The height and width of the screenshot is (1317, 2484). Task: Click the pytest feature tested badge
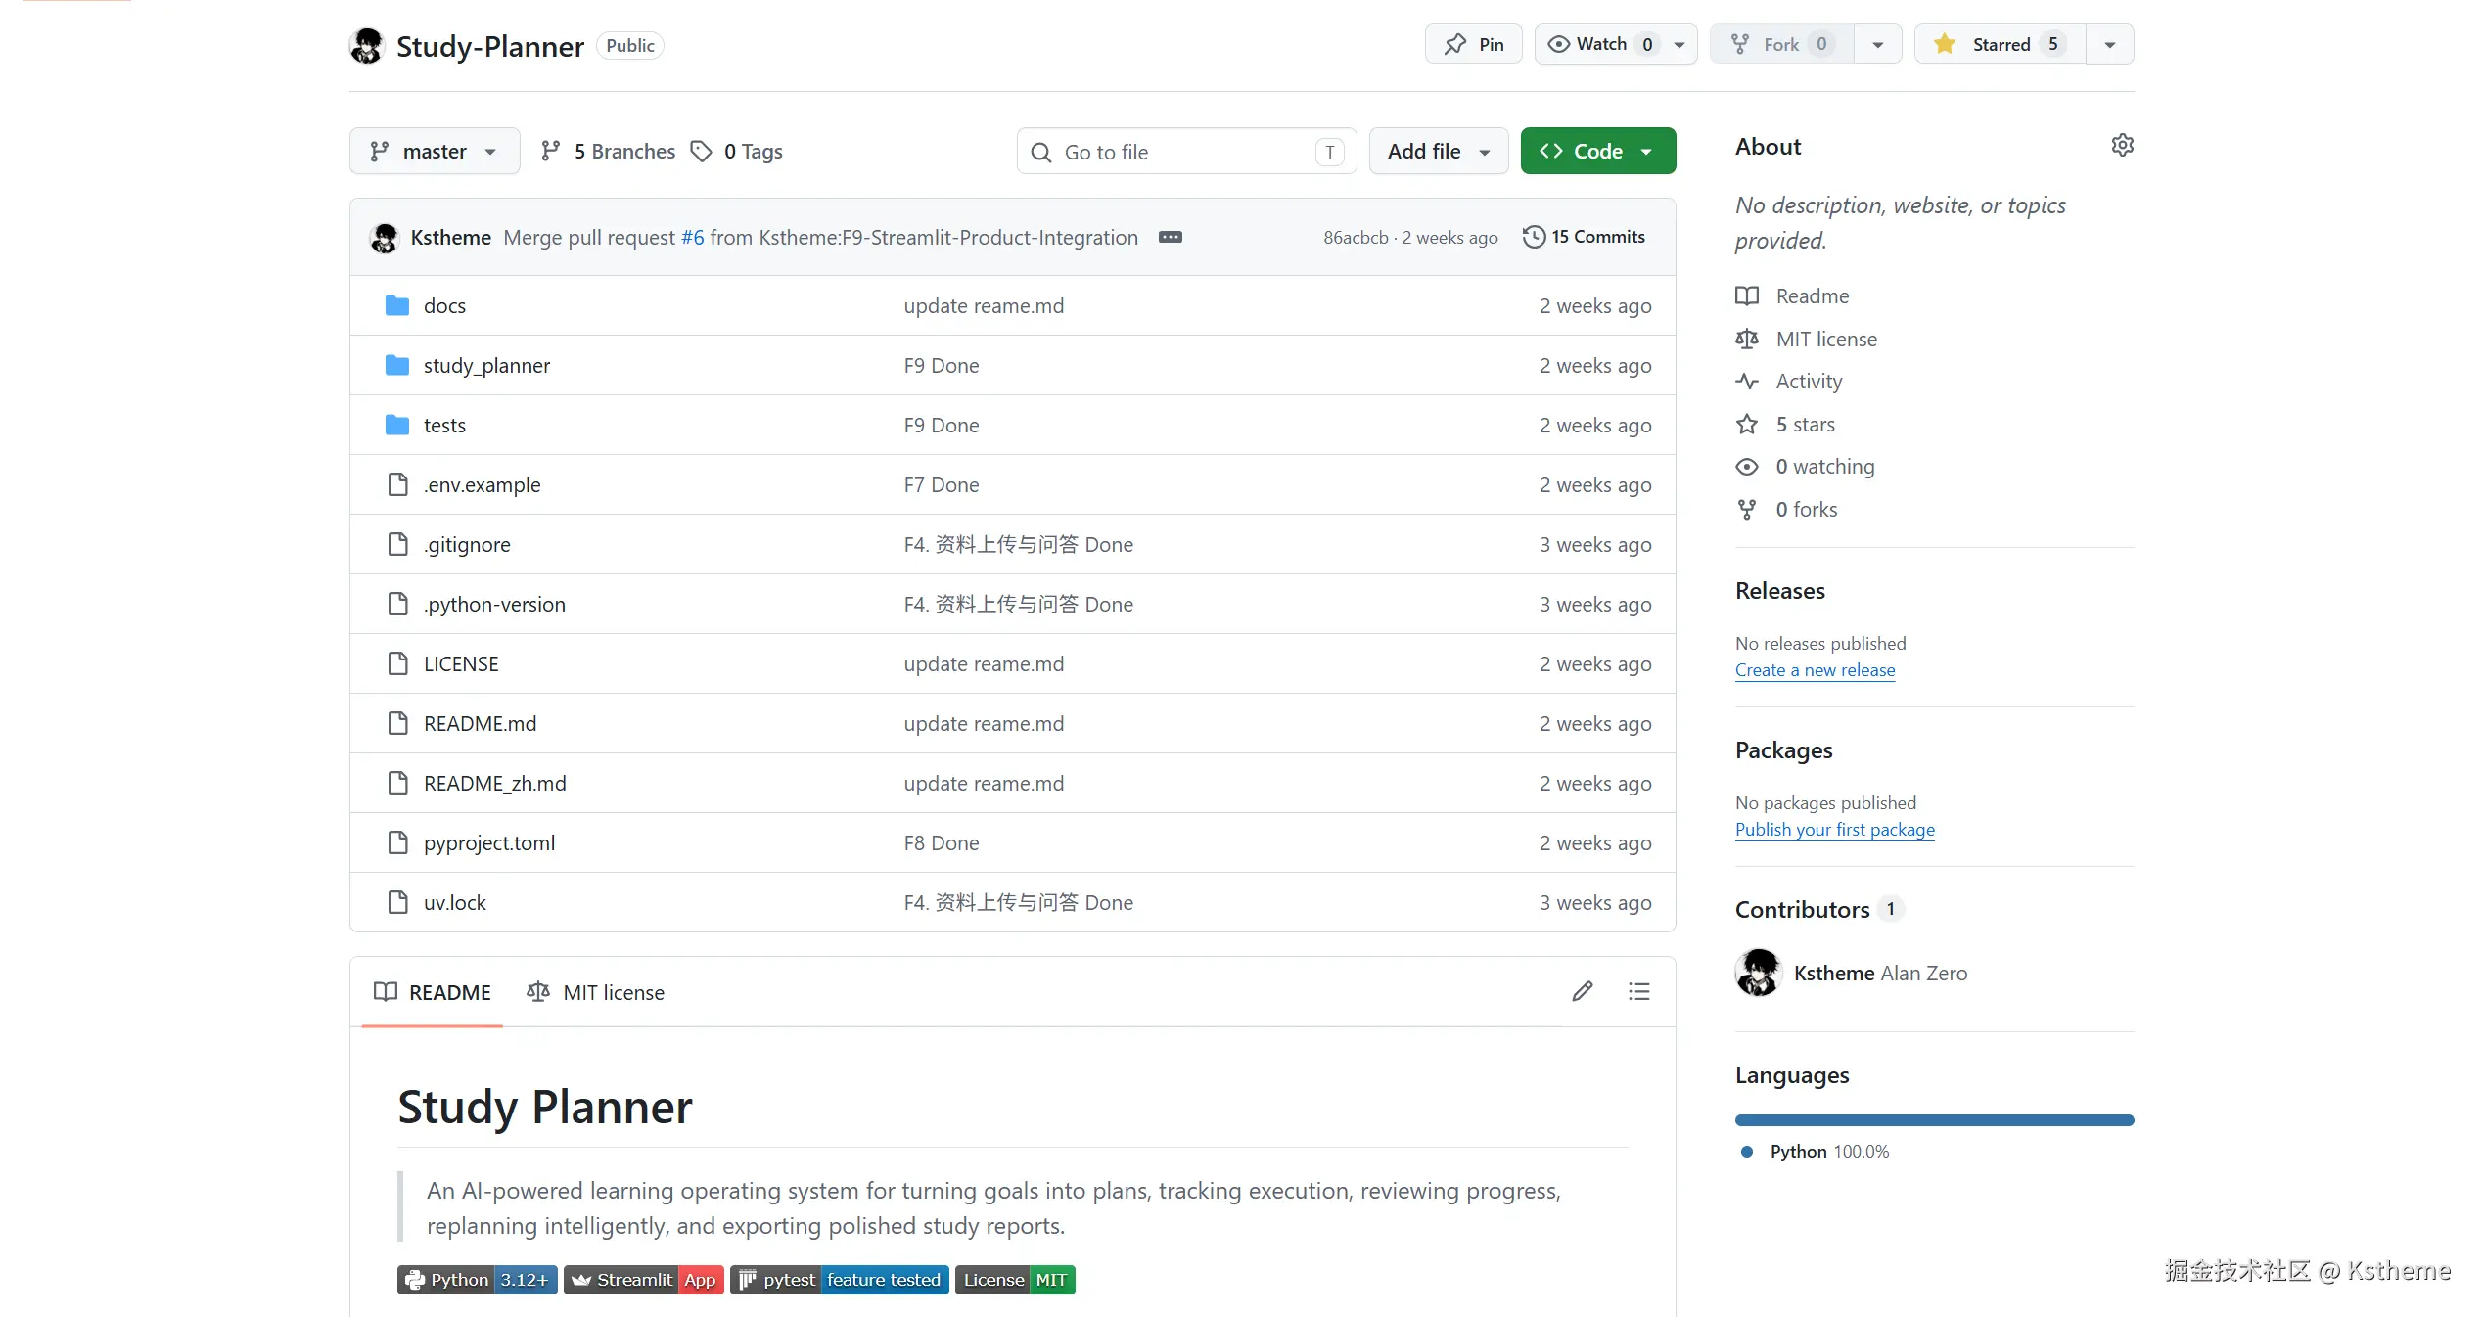tap(840, 1280)
